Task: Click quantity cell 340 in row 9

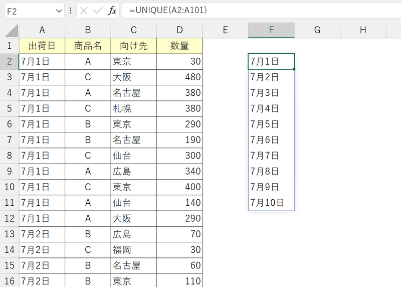Action: [x=179, y=171]
